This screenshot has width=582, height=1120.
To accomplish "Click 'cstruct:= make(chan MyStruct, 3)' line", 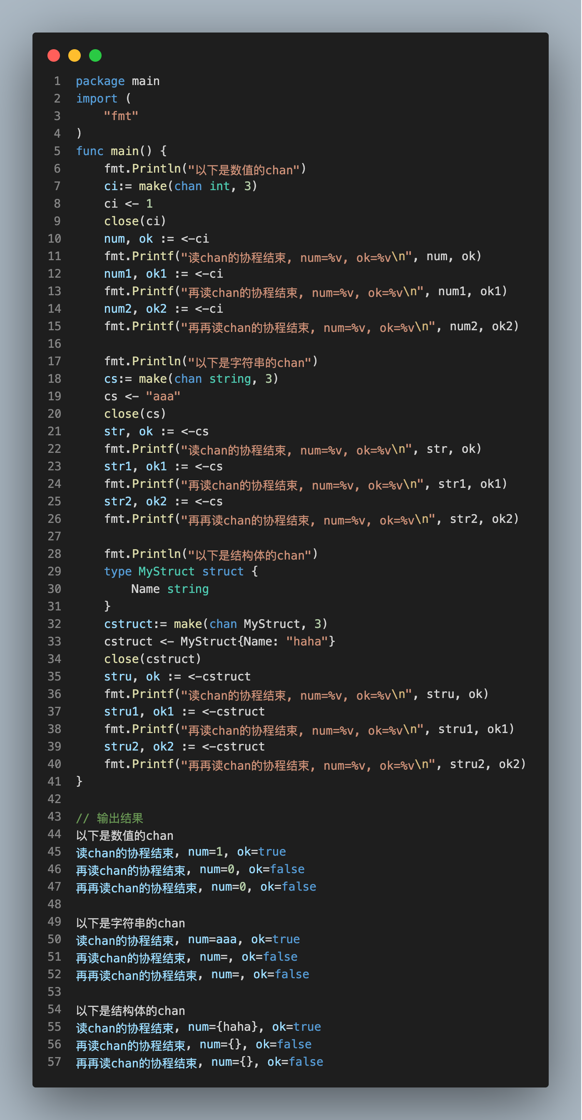I will coord(216,624).
